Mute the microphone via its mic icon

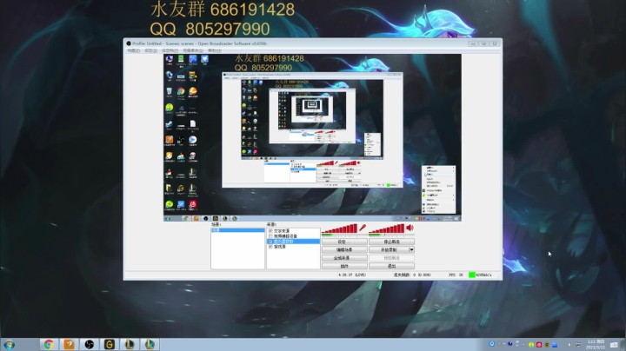pyautogui.click(x=363, y=228)
